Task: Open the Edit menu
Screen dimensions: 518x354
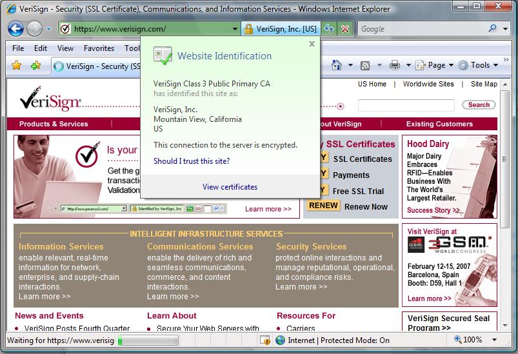Action: [x=41, y=48]
